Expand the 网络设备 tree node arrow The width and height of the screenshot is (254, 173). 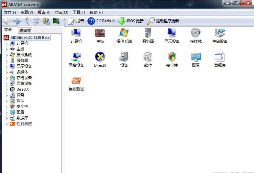click(7, 84)
